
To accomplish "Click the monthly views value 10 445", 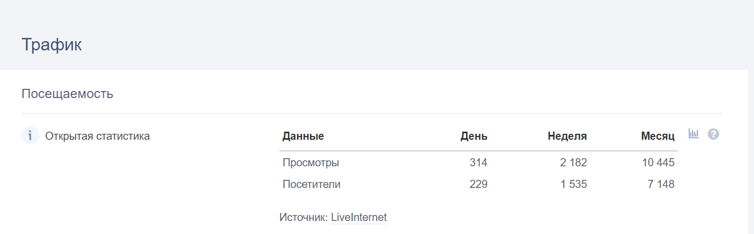I will click(658, 162).
